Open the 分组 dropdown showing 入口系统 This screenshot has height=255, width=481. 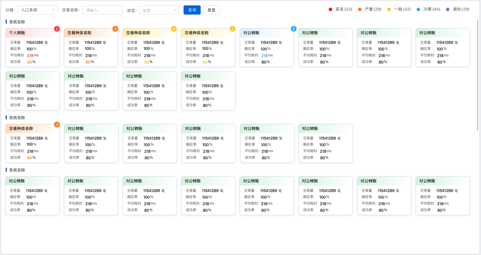pos(38,10)
